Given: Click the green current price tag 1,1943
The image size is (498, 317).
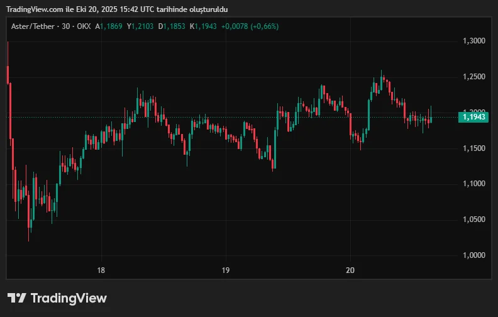Looking at the screenshot, I should pyautogui.click(x=475, y=117).
